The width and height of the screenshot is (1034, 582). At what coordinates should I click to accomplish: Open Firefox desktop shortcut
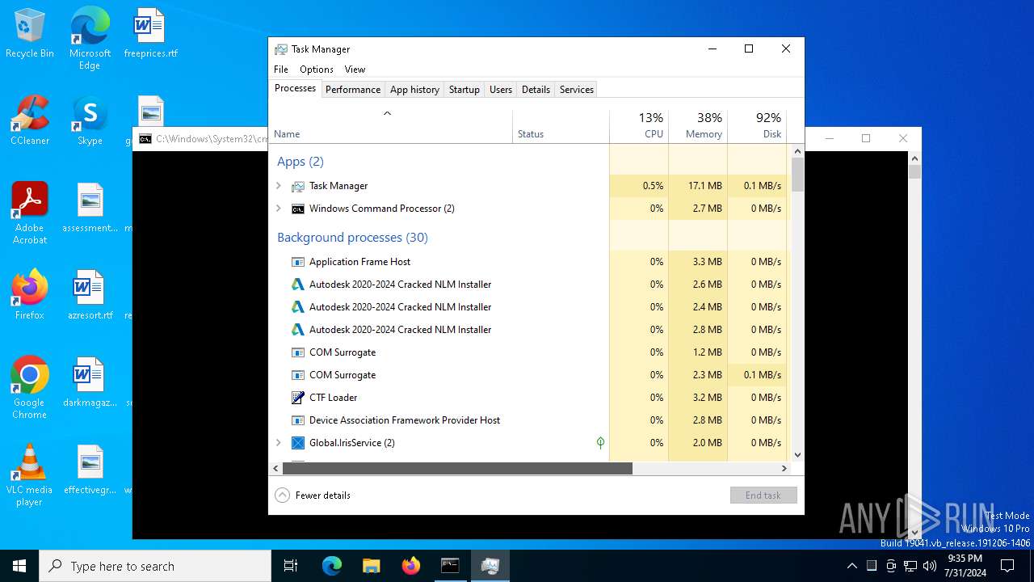[30, 296]
